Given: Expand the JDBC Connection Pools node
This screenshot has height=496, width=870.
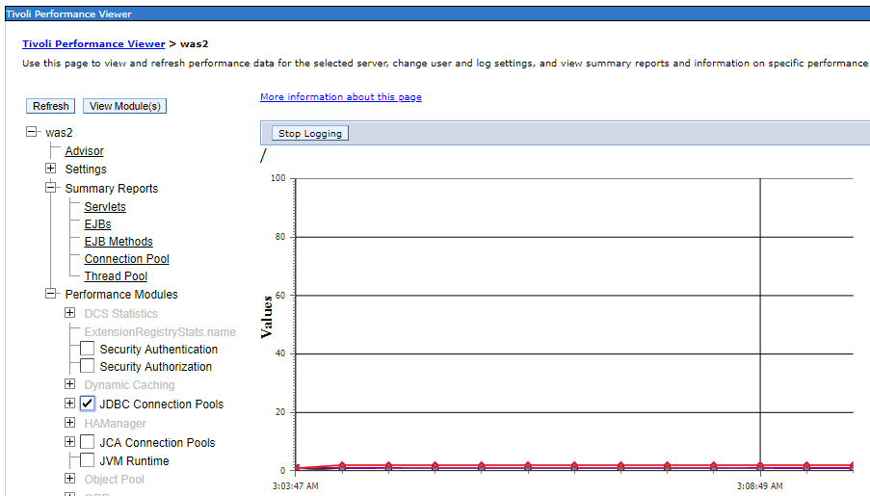Looking at the screenshot, I should [x=70, y=404].
